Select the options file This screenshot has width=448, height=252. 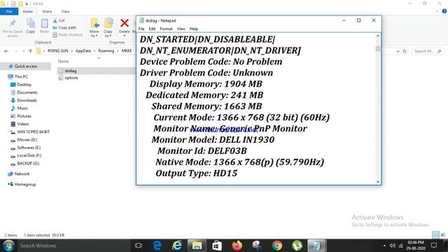point(71,78)
